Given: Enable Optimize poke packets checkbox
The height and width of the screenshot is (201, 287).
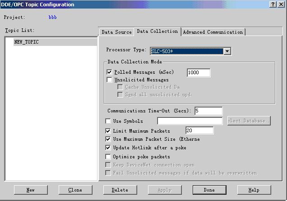Looking at the screenshot, I should coord(108,156).
